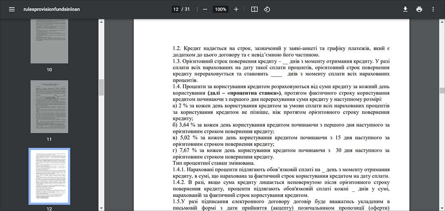
Task: Click the fit to page icon
Action: [x=254, y=9]
